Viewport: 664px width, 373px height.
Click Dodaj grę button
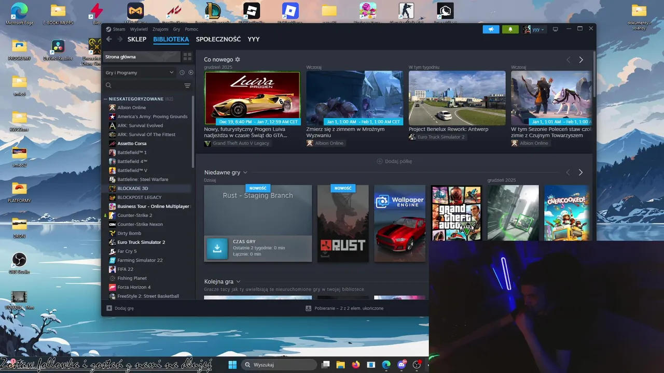tap(120, 308)
